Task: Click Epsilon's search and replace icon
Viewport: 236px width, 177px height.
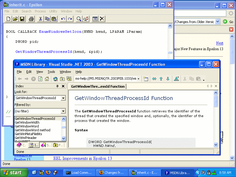Action: point(86,19)
